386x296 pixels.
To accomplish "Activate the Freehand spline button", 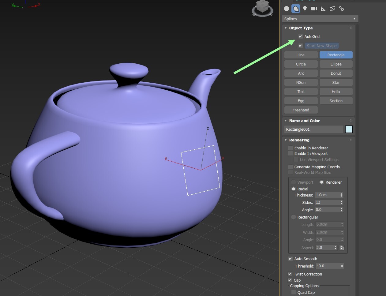I will coord(301,110).
